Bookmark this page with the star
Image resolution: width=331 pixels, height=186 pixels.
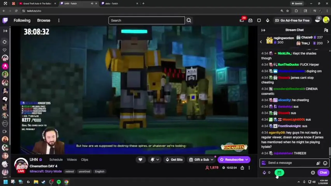287,11
